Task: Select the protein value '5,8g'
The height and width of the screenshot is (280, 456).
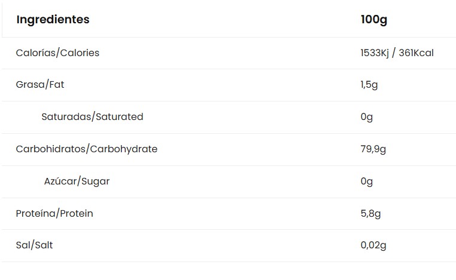Action: coord(370,214)
